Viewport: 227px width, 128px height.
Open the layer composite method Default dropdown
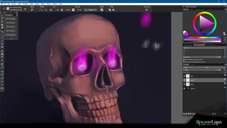pos(194,68)
